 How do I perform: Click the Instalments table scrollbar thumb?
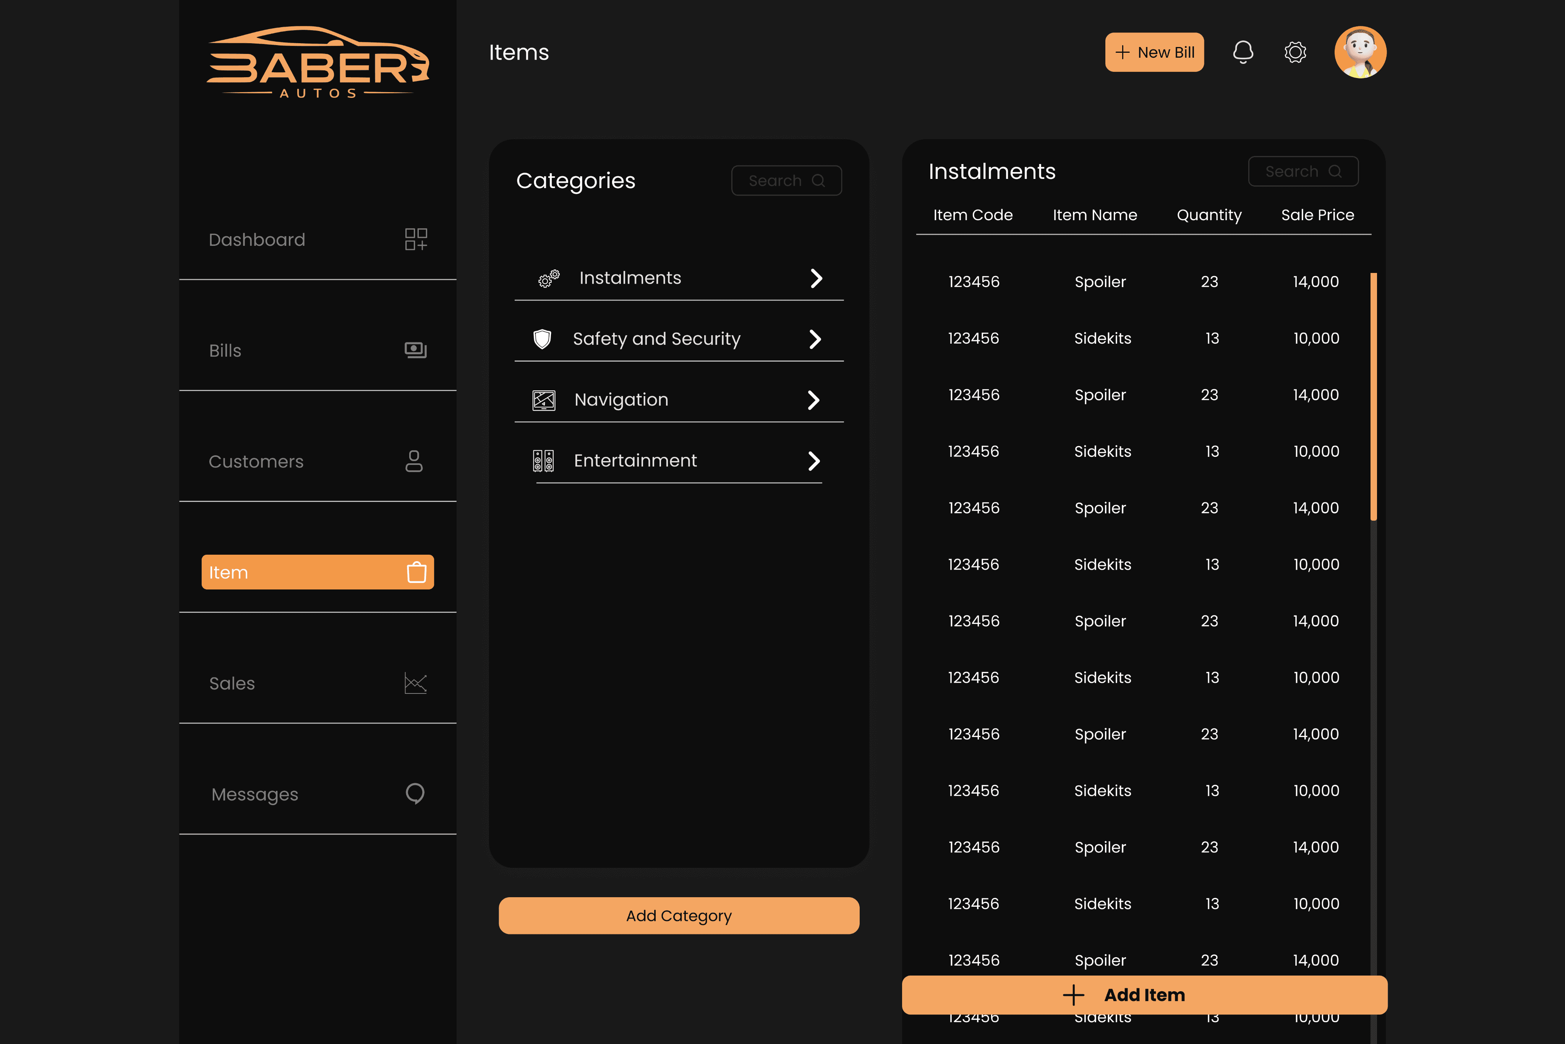(x=1373, y=396)
